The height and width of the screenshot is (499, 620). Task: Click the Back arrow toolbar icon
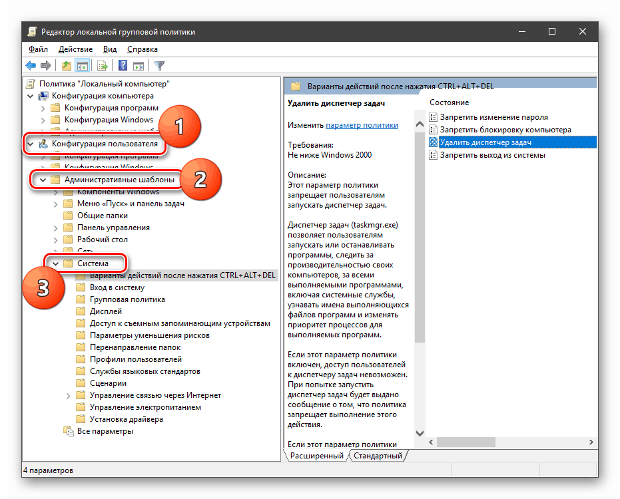pyautogui.click(x=31, y=66)
